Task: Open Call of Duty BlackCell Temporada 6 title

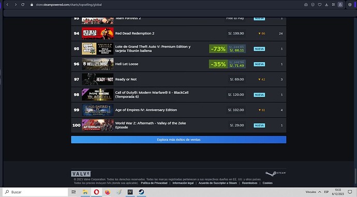Action: click(152, 95)
